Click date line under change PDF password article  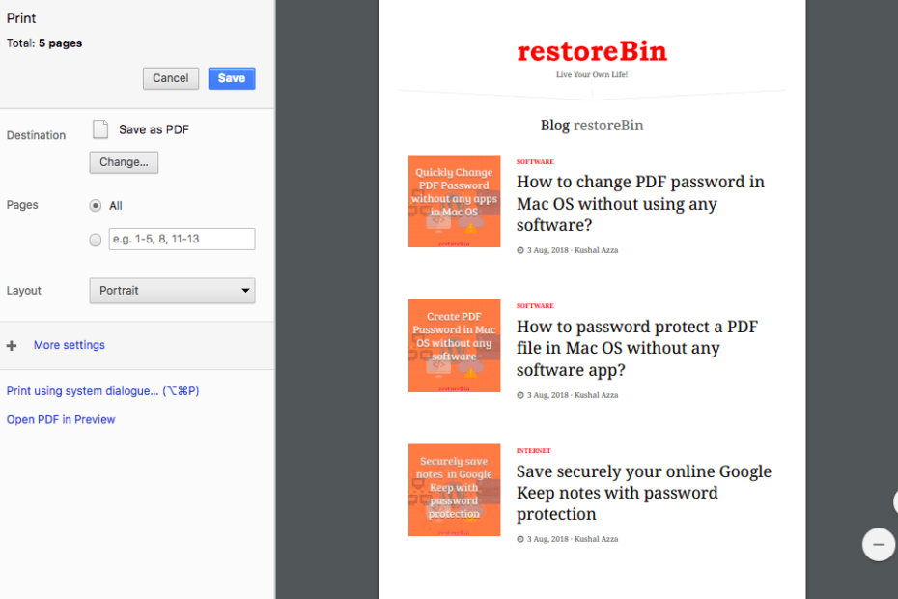coord(567,250)
